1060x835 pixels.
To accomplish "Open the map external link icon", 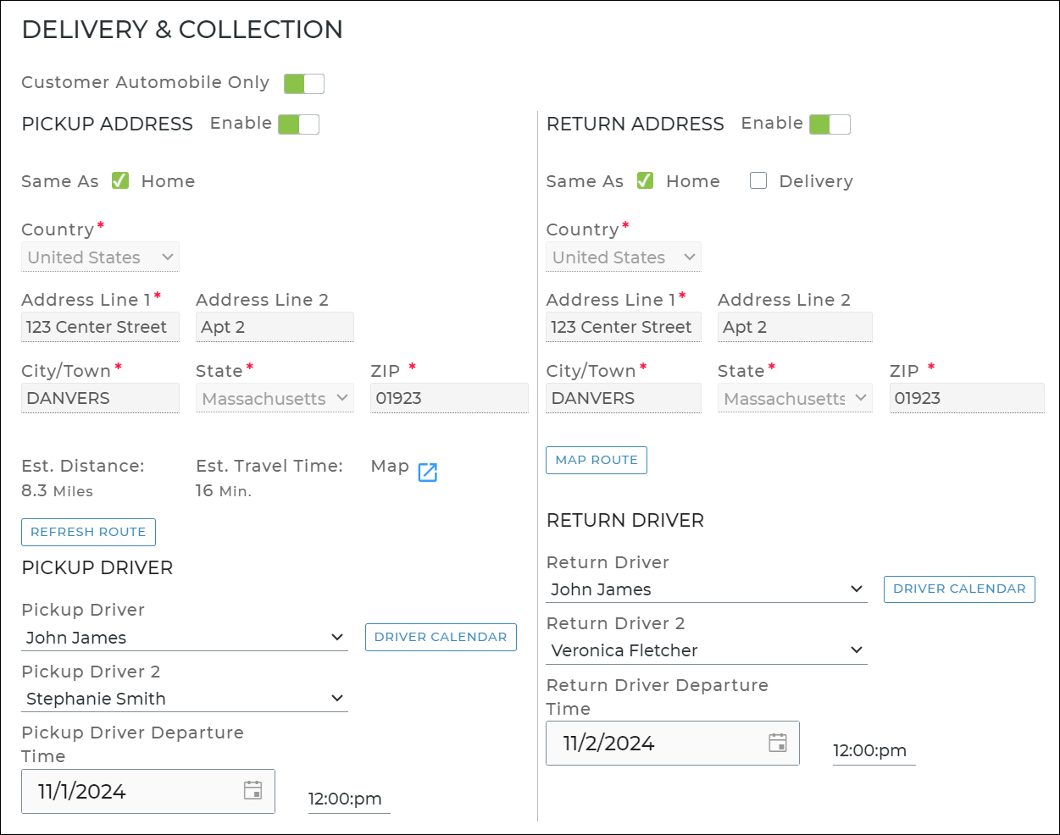I will click(428, 473).
